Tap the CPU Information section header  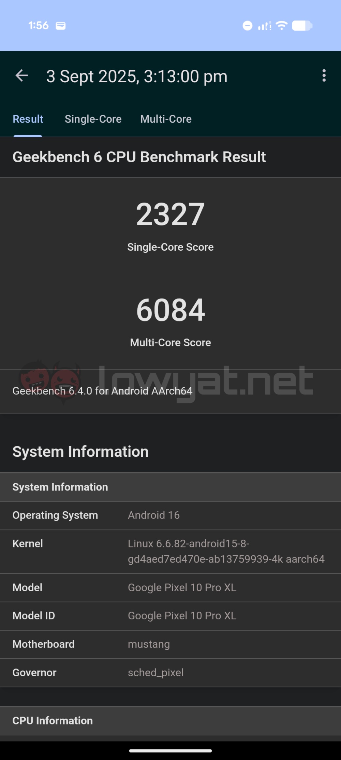[170, 721]
